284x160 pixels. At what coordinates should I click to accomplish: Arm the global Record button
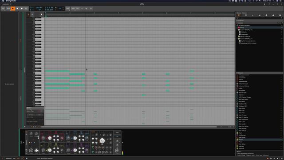pos(22,8)
